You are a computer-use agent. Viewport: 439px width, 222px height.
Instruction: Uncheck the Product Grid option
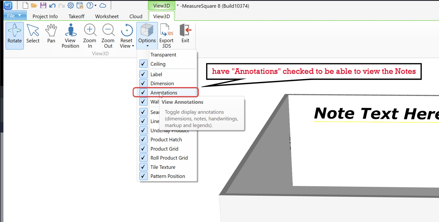tap(143, 149)
